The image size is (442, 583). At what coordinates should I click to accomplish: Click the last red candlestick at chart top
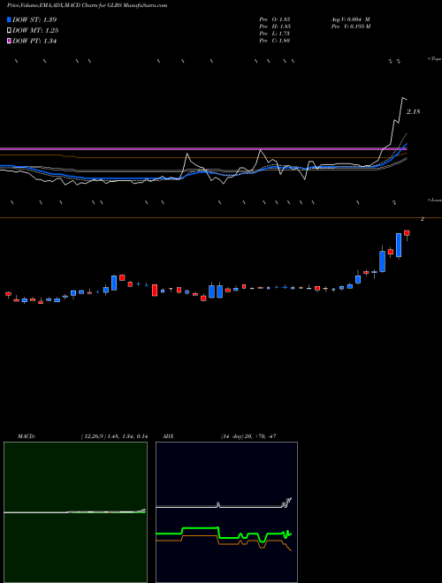click(x=407, y=233)
